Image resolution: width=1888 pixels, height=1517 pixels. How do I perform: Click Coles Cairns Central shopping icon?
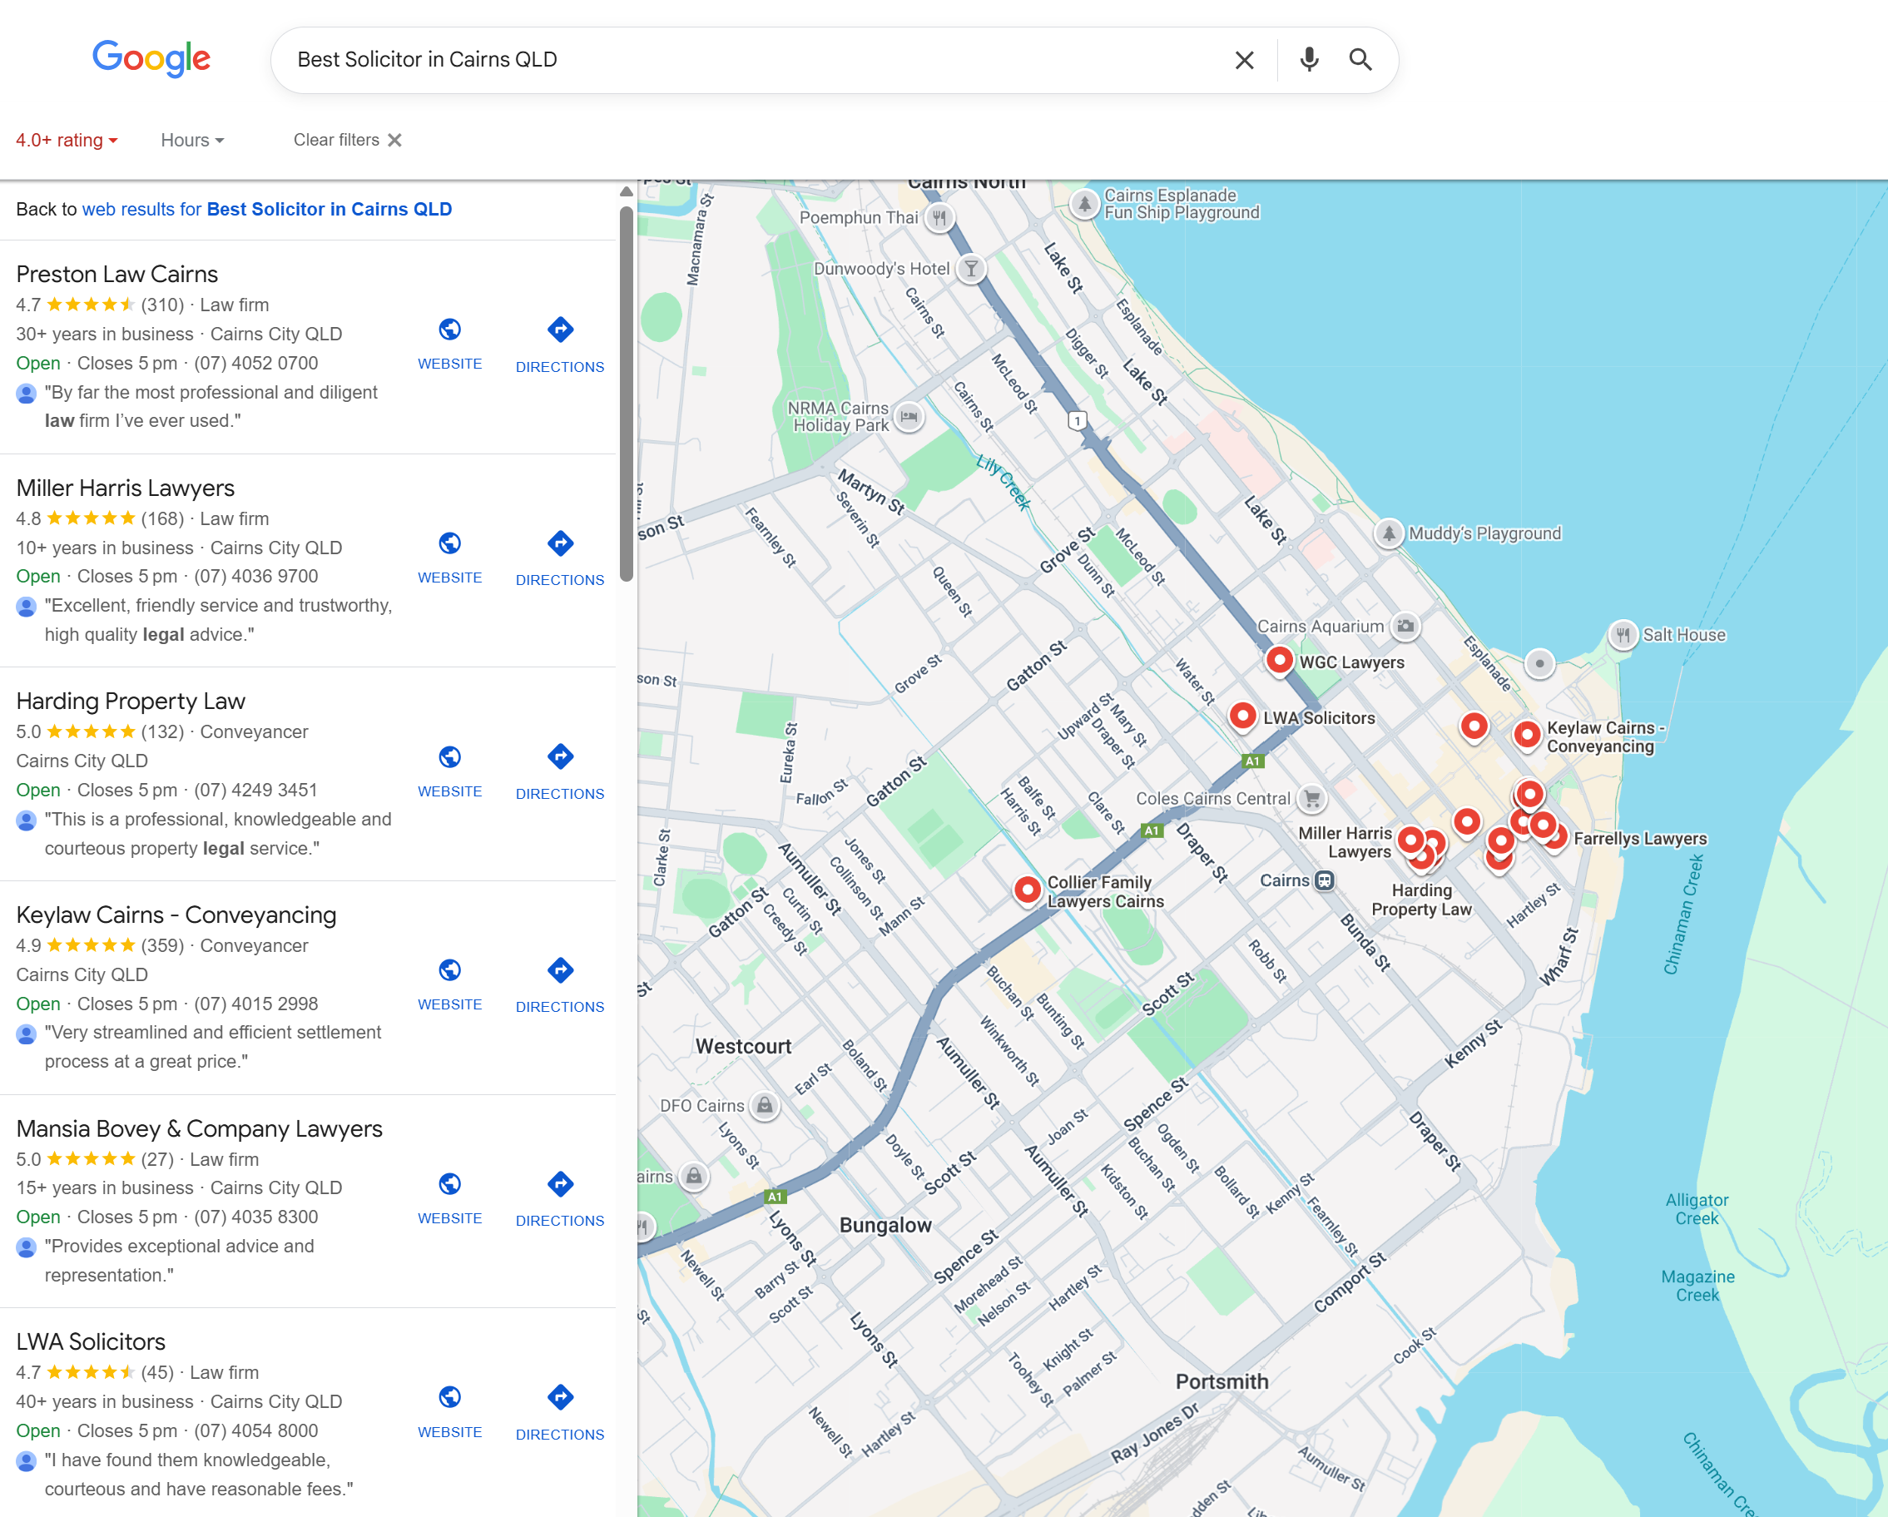[x=1311, y=798]
